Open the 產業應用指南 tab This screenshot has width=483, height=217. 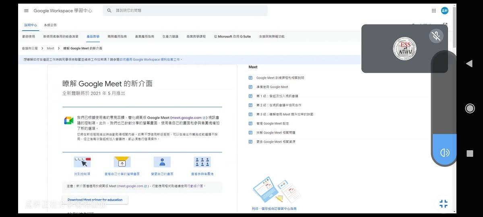click(x=144, y=36)
